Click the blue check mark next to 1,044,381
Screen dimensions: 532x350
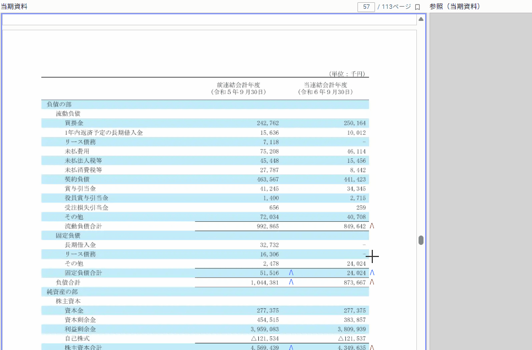tap(291, 282)
